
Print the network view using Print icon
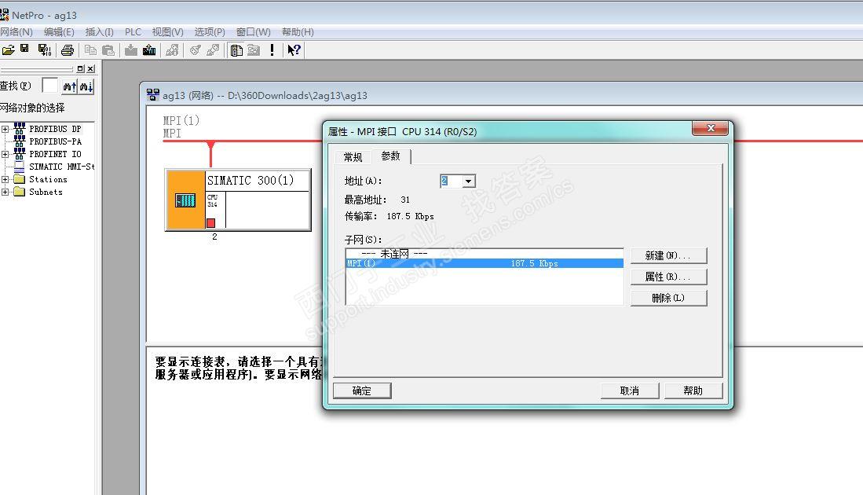click(x=68, y=50)
